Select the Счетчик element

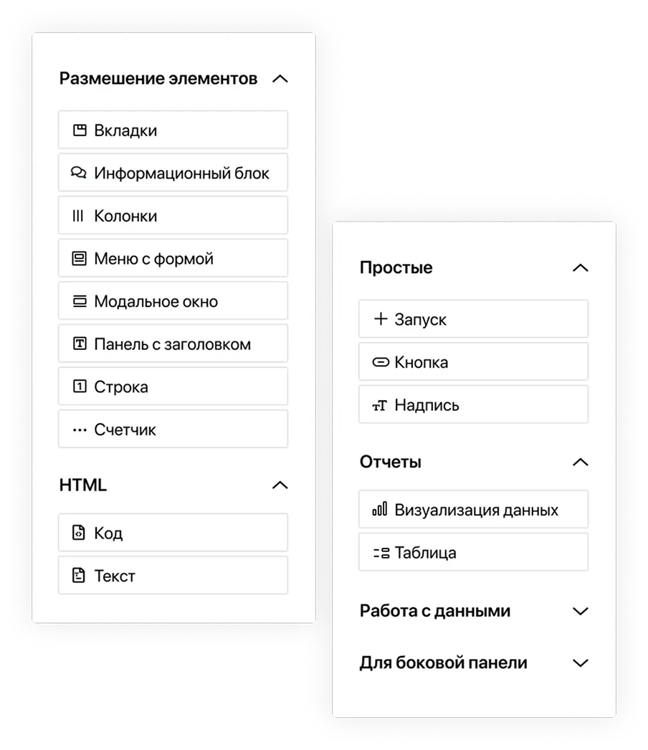pos(172,429)
